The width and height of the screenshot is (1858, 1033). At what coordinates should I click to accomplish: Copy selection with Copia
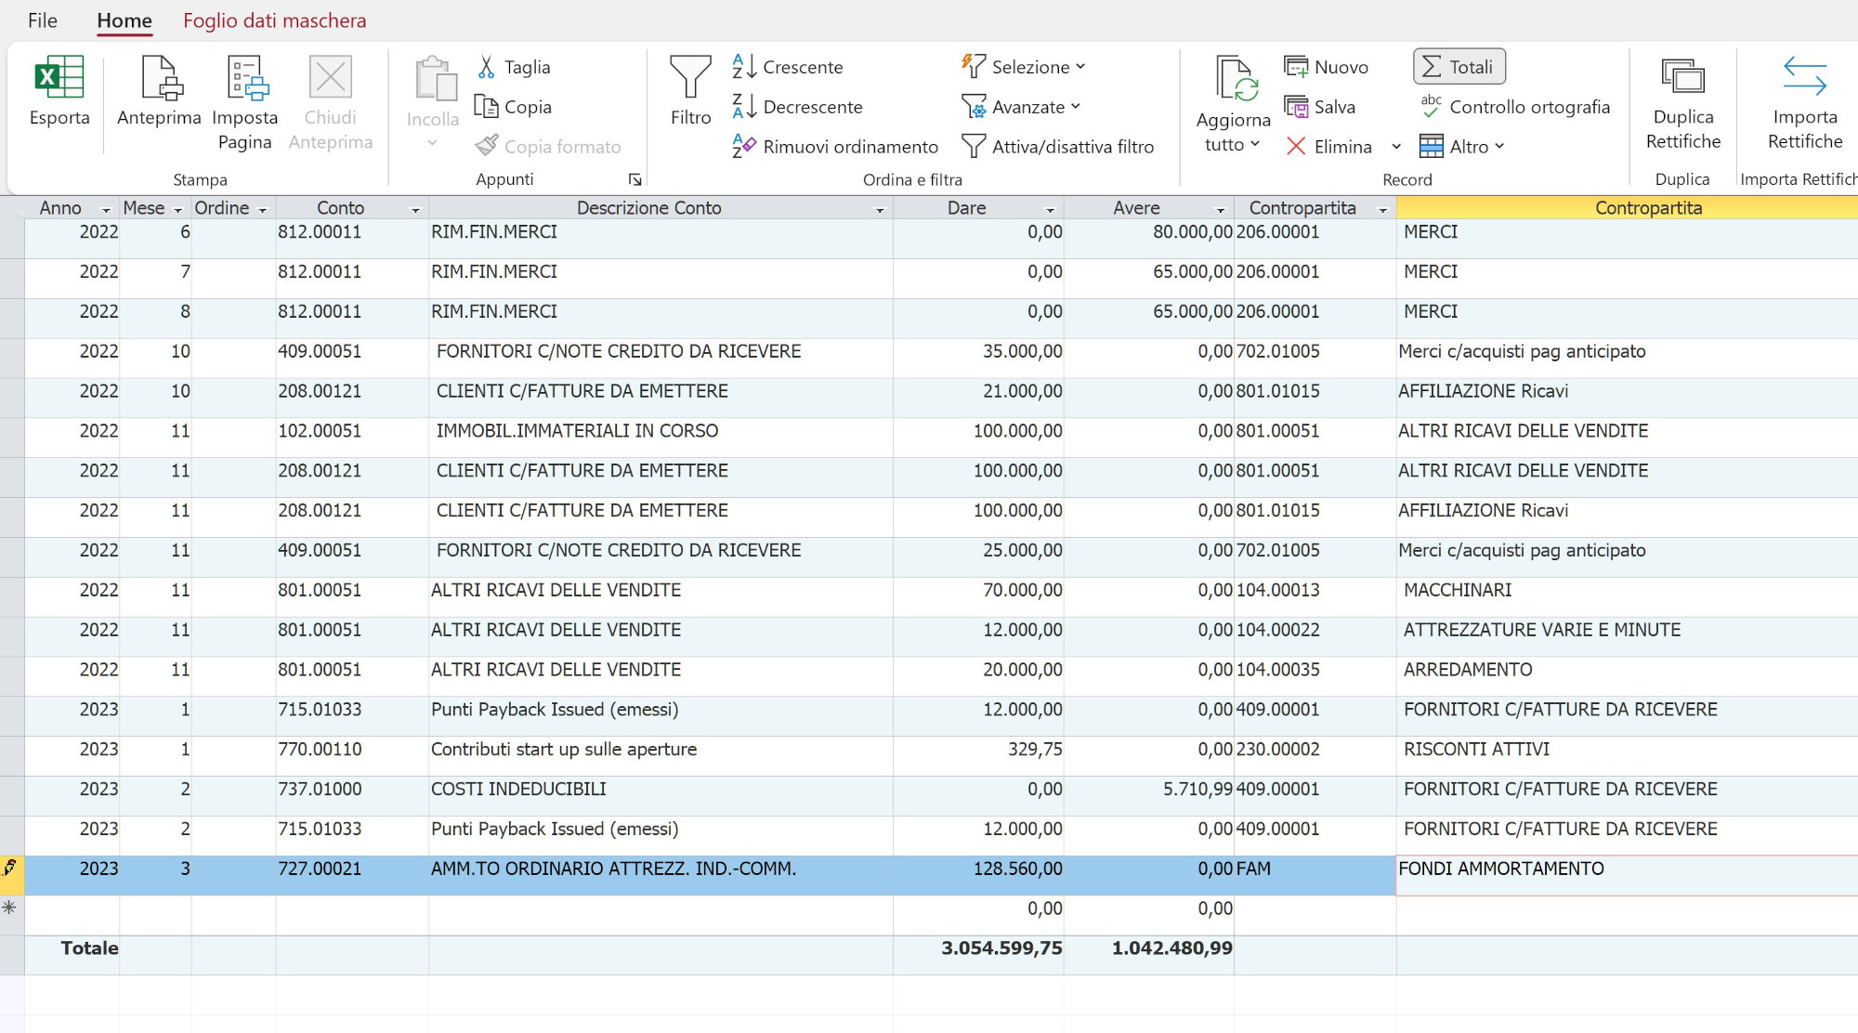coord(514,107)
